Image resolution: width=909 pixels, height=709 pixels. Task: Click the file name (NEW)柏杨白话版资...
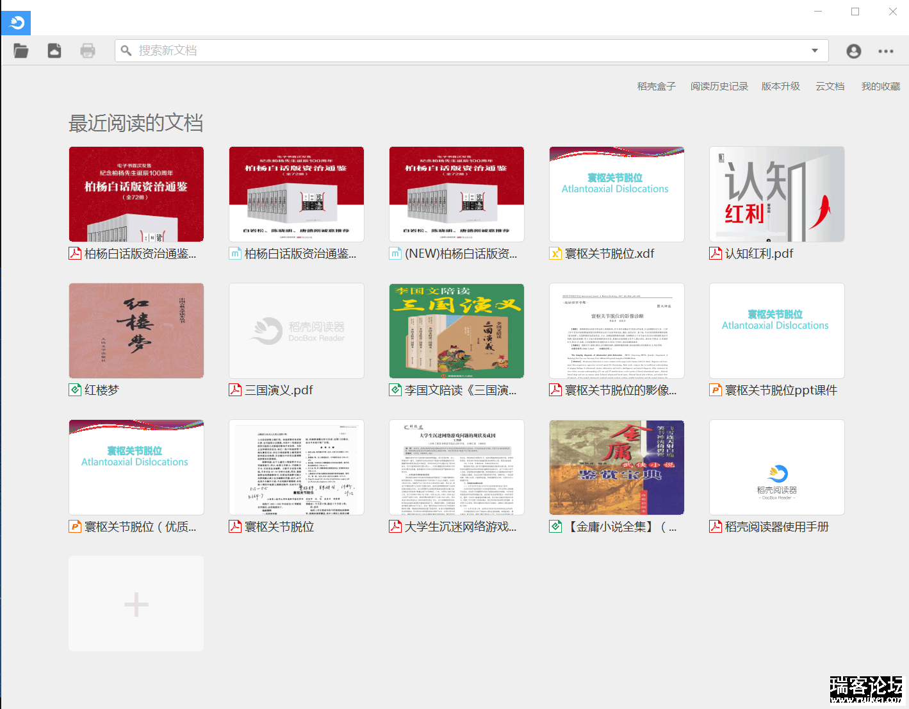pos(461,254)
